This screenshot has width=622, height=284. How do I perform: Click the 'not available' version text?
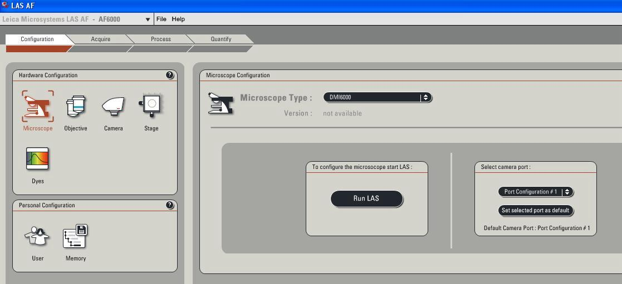[x=342, y=113]
